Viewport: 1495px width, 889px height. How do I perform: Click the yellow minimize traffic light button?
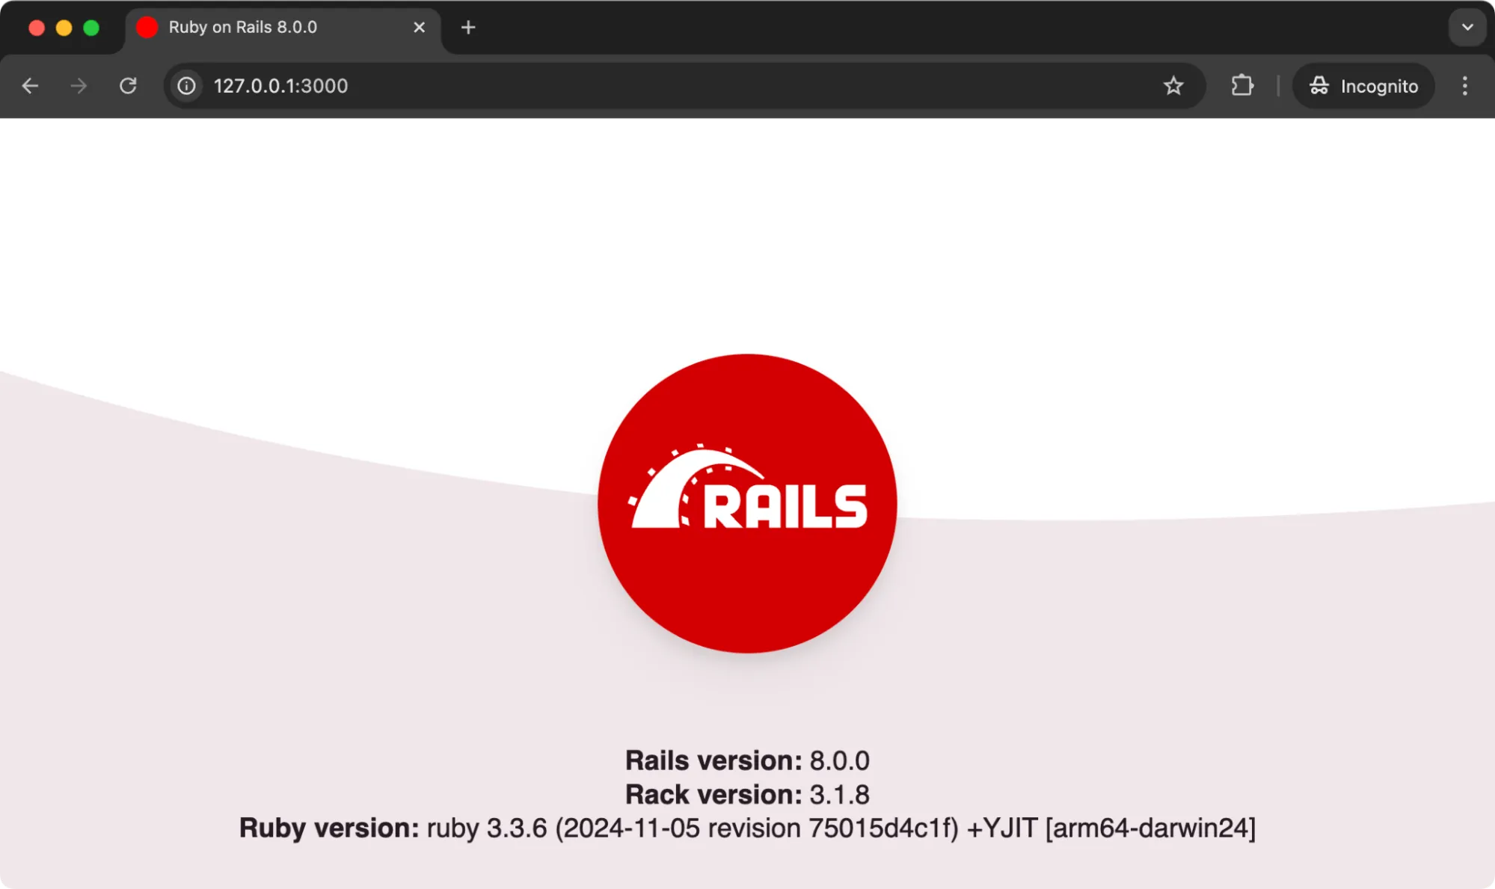point(63,27)
